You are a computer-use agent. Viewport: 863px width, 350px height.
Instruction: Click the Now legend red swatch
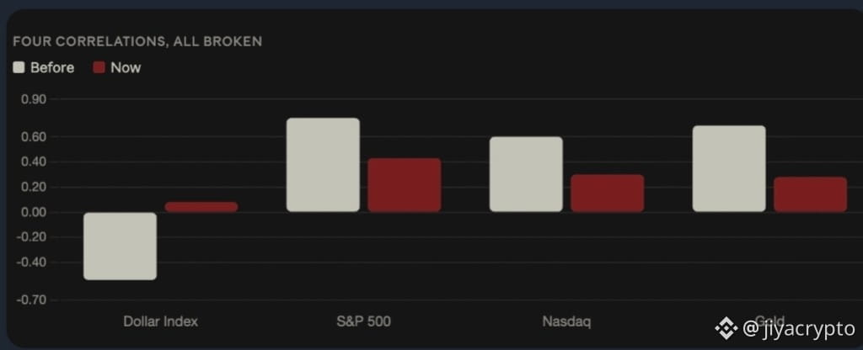click(99, 67)
